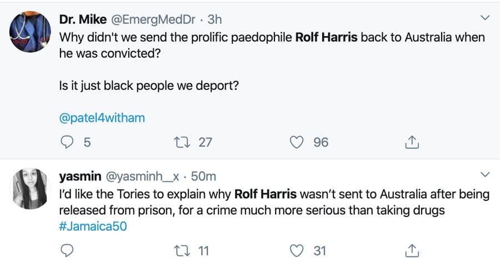
Task: Open yasmin's tweet 50m timestamp
Action: coord(203,177)
